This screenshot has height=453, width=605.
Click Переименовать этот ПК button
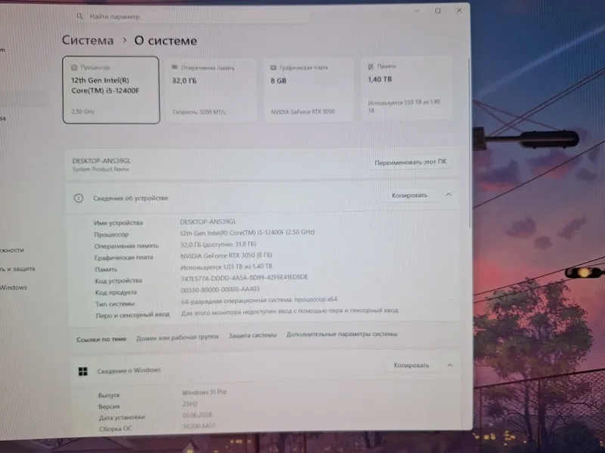point(410,162)
